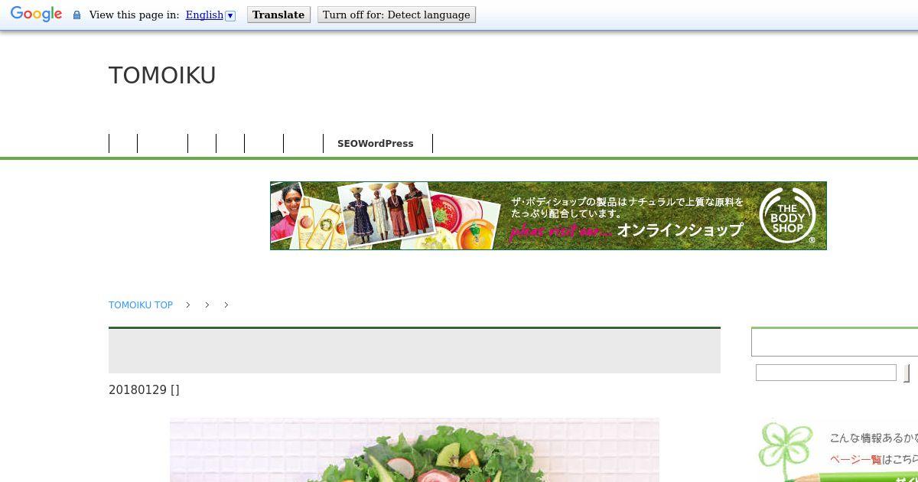Viewport: 918px width, 482px height.
Task: Click the secure lock icon
Action: [76, 15]
